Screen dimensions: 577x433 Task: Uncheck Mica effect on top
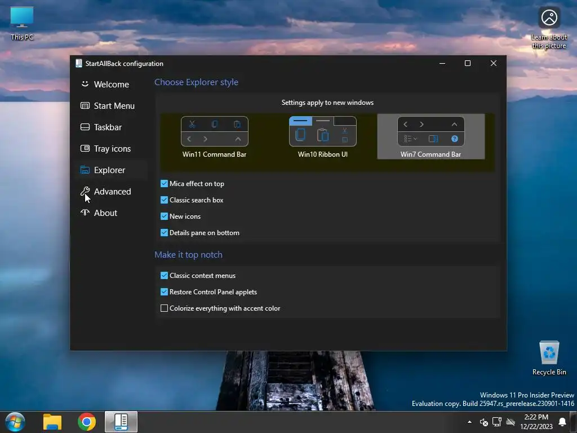pyautogui.click(x=164, y=183)
